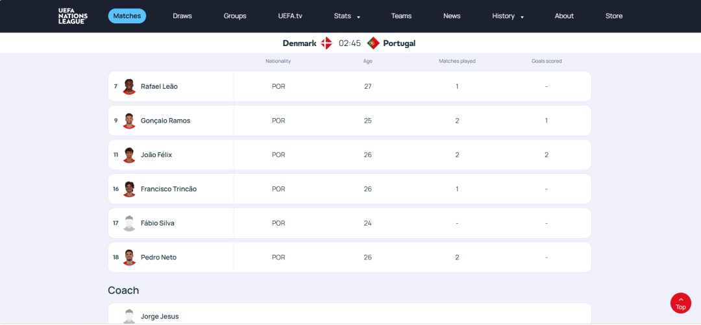Expand the History dropdown arrow
This screenshot has height=325, width=701.
[x=522, y=17]
